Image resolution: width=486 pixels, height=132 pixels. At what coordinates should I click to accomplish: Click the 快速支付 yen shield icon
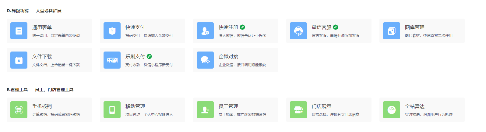[x=112, y=31]
